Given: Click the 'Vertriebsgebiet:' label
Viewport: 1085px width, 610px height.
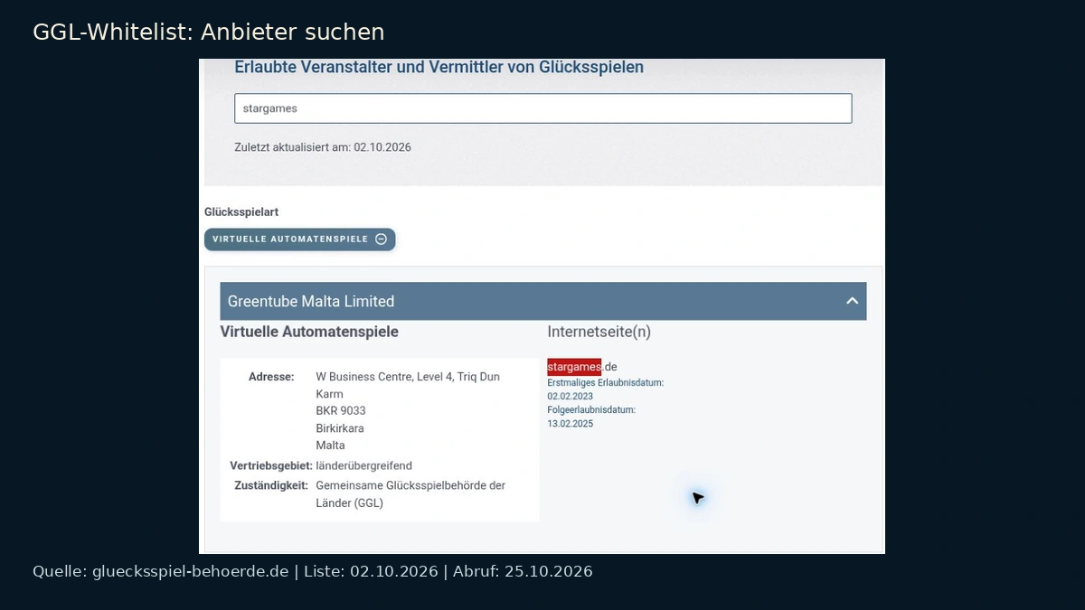Looking at the screenshot, I should [x=271, y=466].
